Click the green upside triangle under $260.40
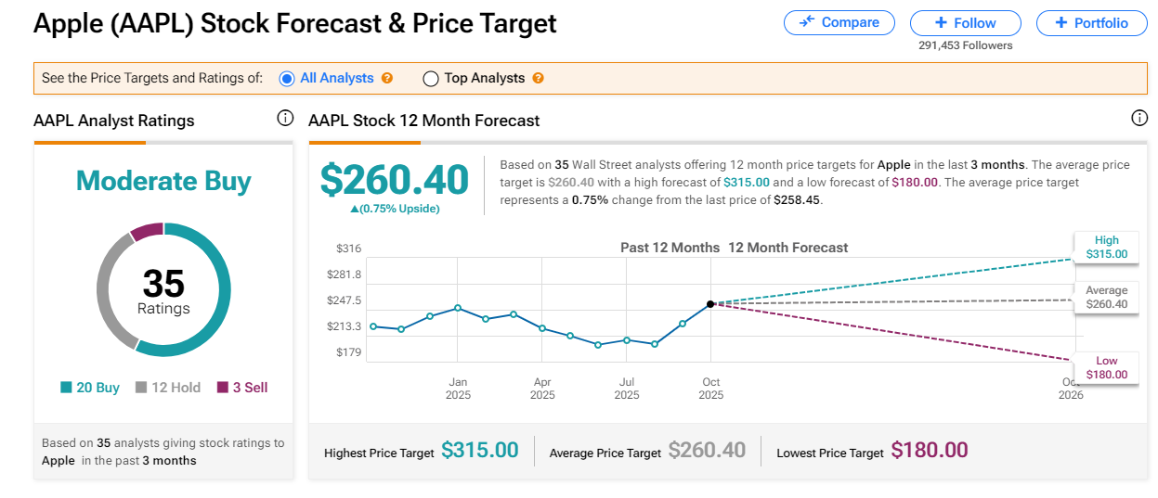This screenshot has height=498, width=1158. pos(355,209)
